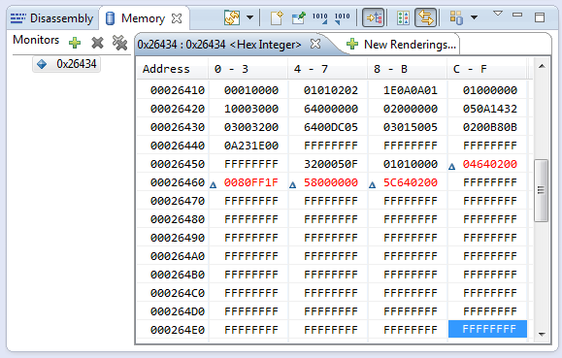Add a new memory monitor
The width and height of the screenshot is (562, 358).
(x=75, y=43)
